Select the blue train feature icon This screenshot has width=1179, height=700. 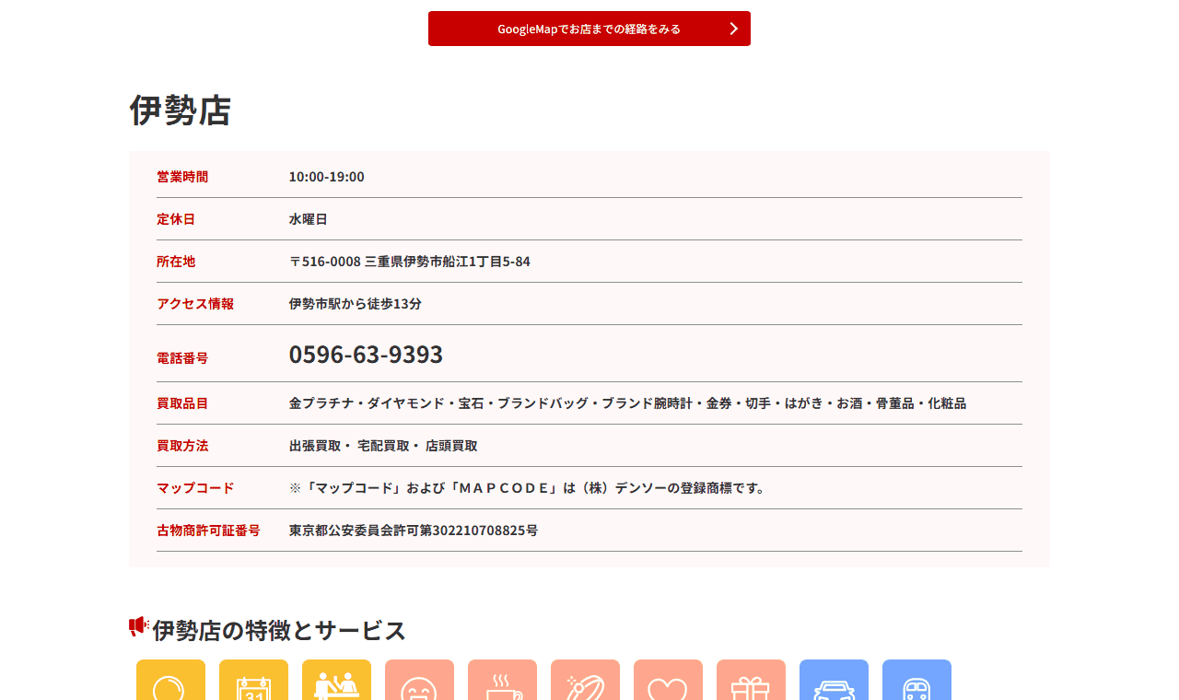[x=916, y=680]
